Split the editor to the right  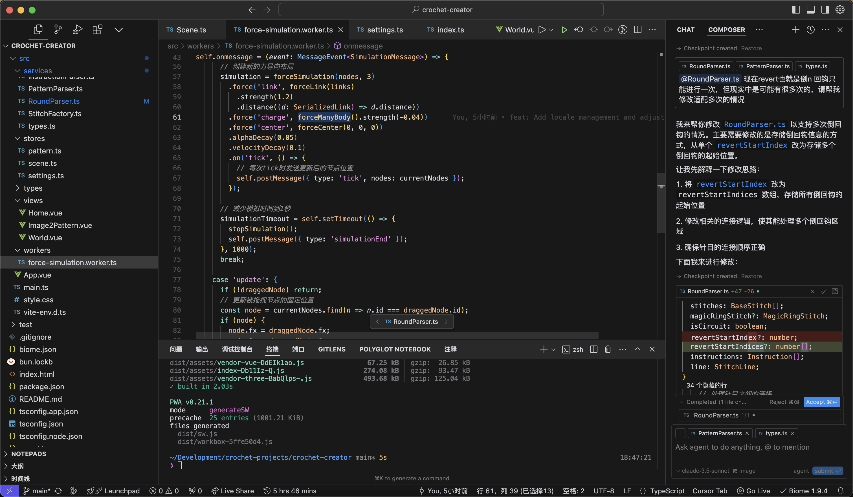click(638, 30)
